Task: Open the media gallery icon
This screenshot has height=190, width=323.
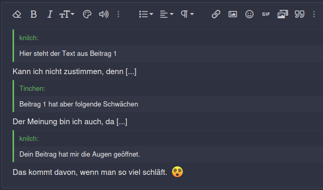Action: 283,14
